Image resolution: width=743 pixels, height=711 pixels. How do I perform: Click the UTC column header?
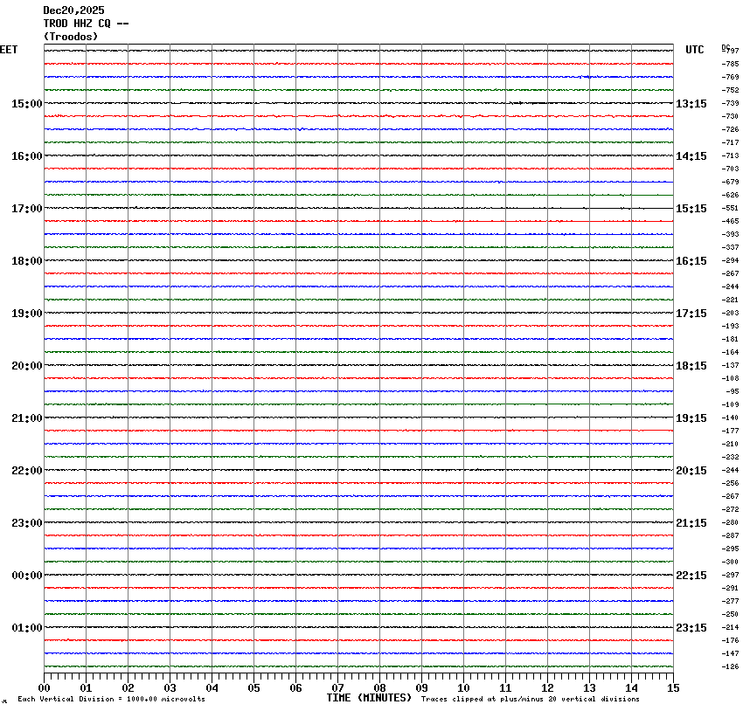pos(695,50)
